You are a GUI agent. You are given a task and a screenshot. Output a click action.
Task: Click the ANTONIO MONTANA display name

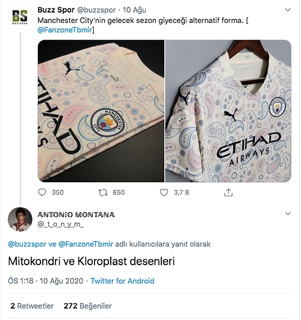pyautogui.click(x=76, y=215)
